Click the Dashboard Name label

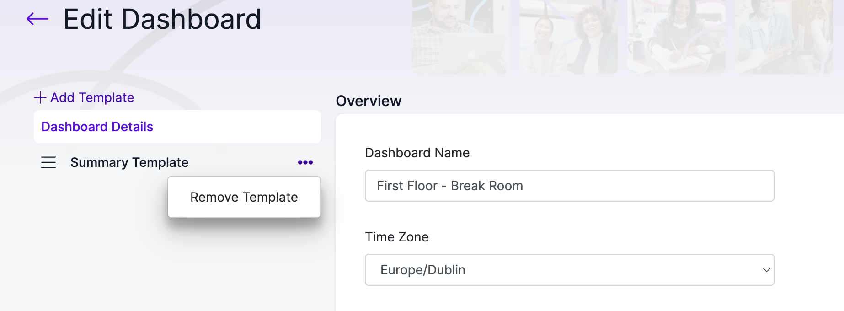tap(417, 153)
